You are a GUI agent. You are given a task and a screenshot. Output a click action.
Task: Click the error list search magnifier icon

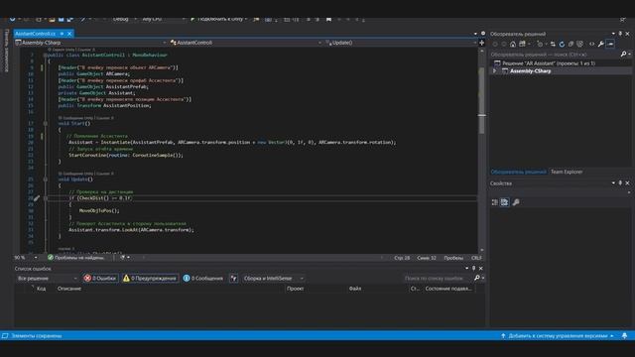click(477, 278)
